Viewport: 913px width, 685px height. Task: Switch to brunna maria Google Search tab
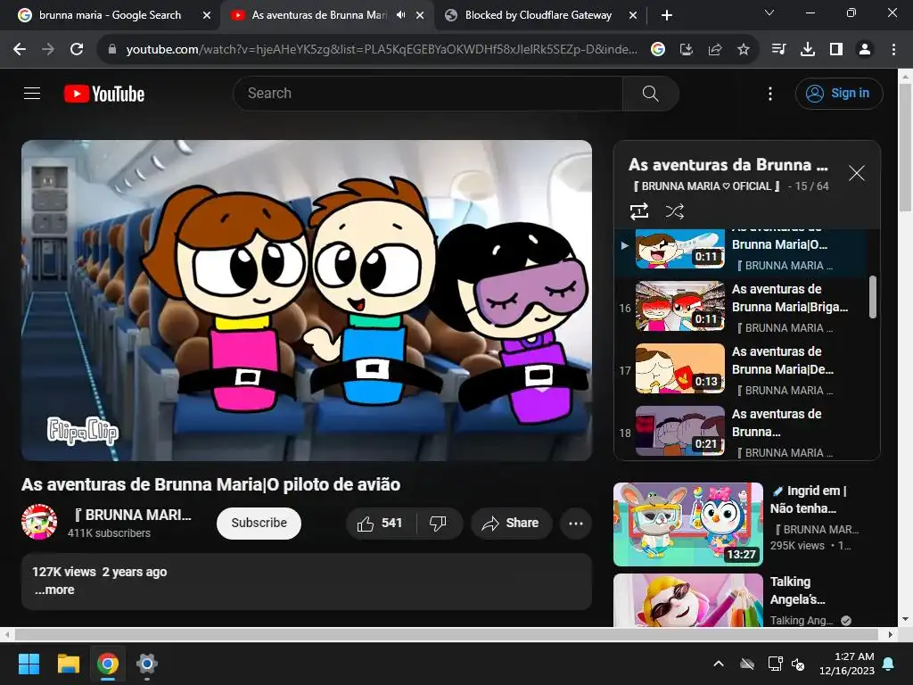pos(110,15)
